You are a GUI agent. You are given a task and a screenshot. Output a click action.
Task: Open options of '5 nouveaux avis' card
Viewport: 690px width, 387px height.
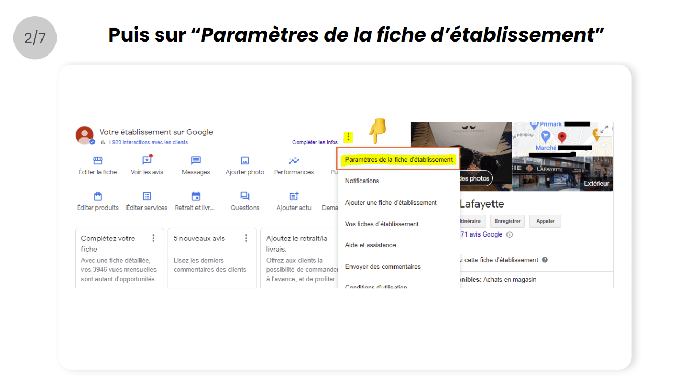(x=246, y=238)
